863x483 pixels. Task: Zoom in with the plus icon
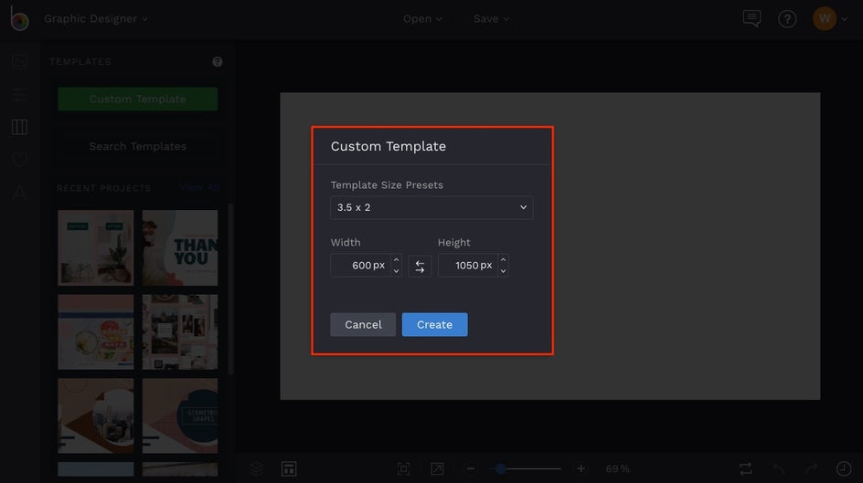(581, 468)
